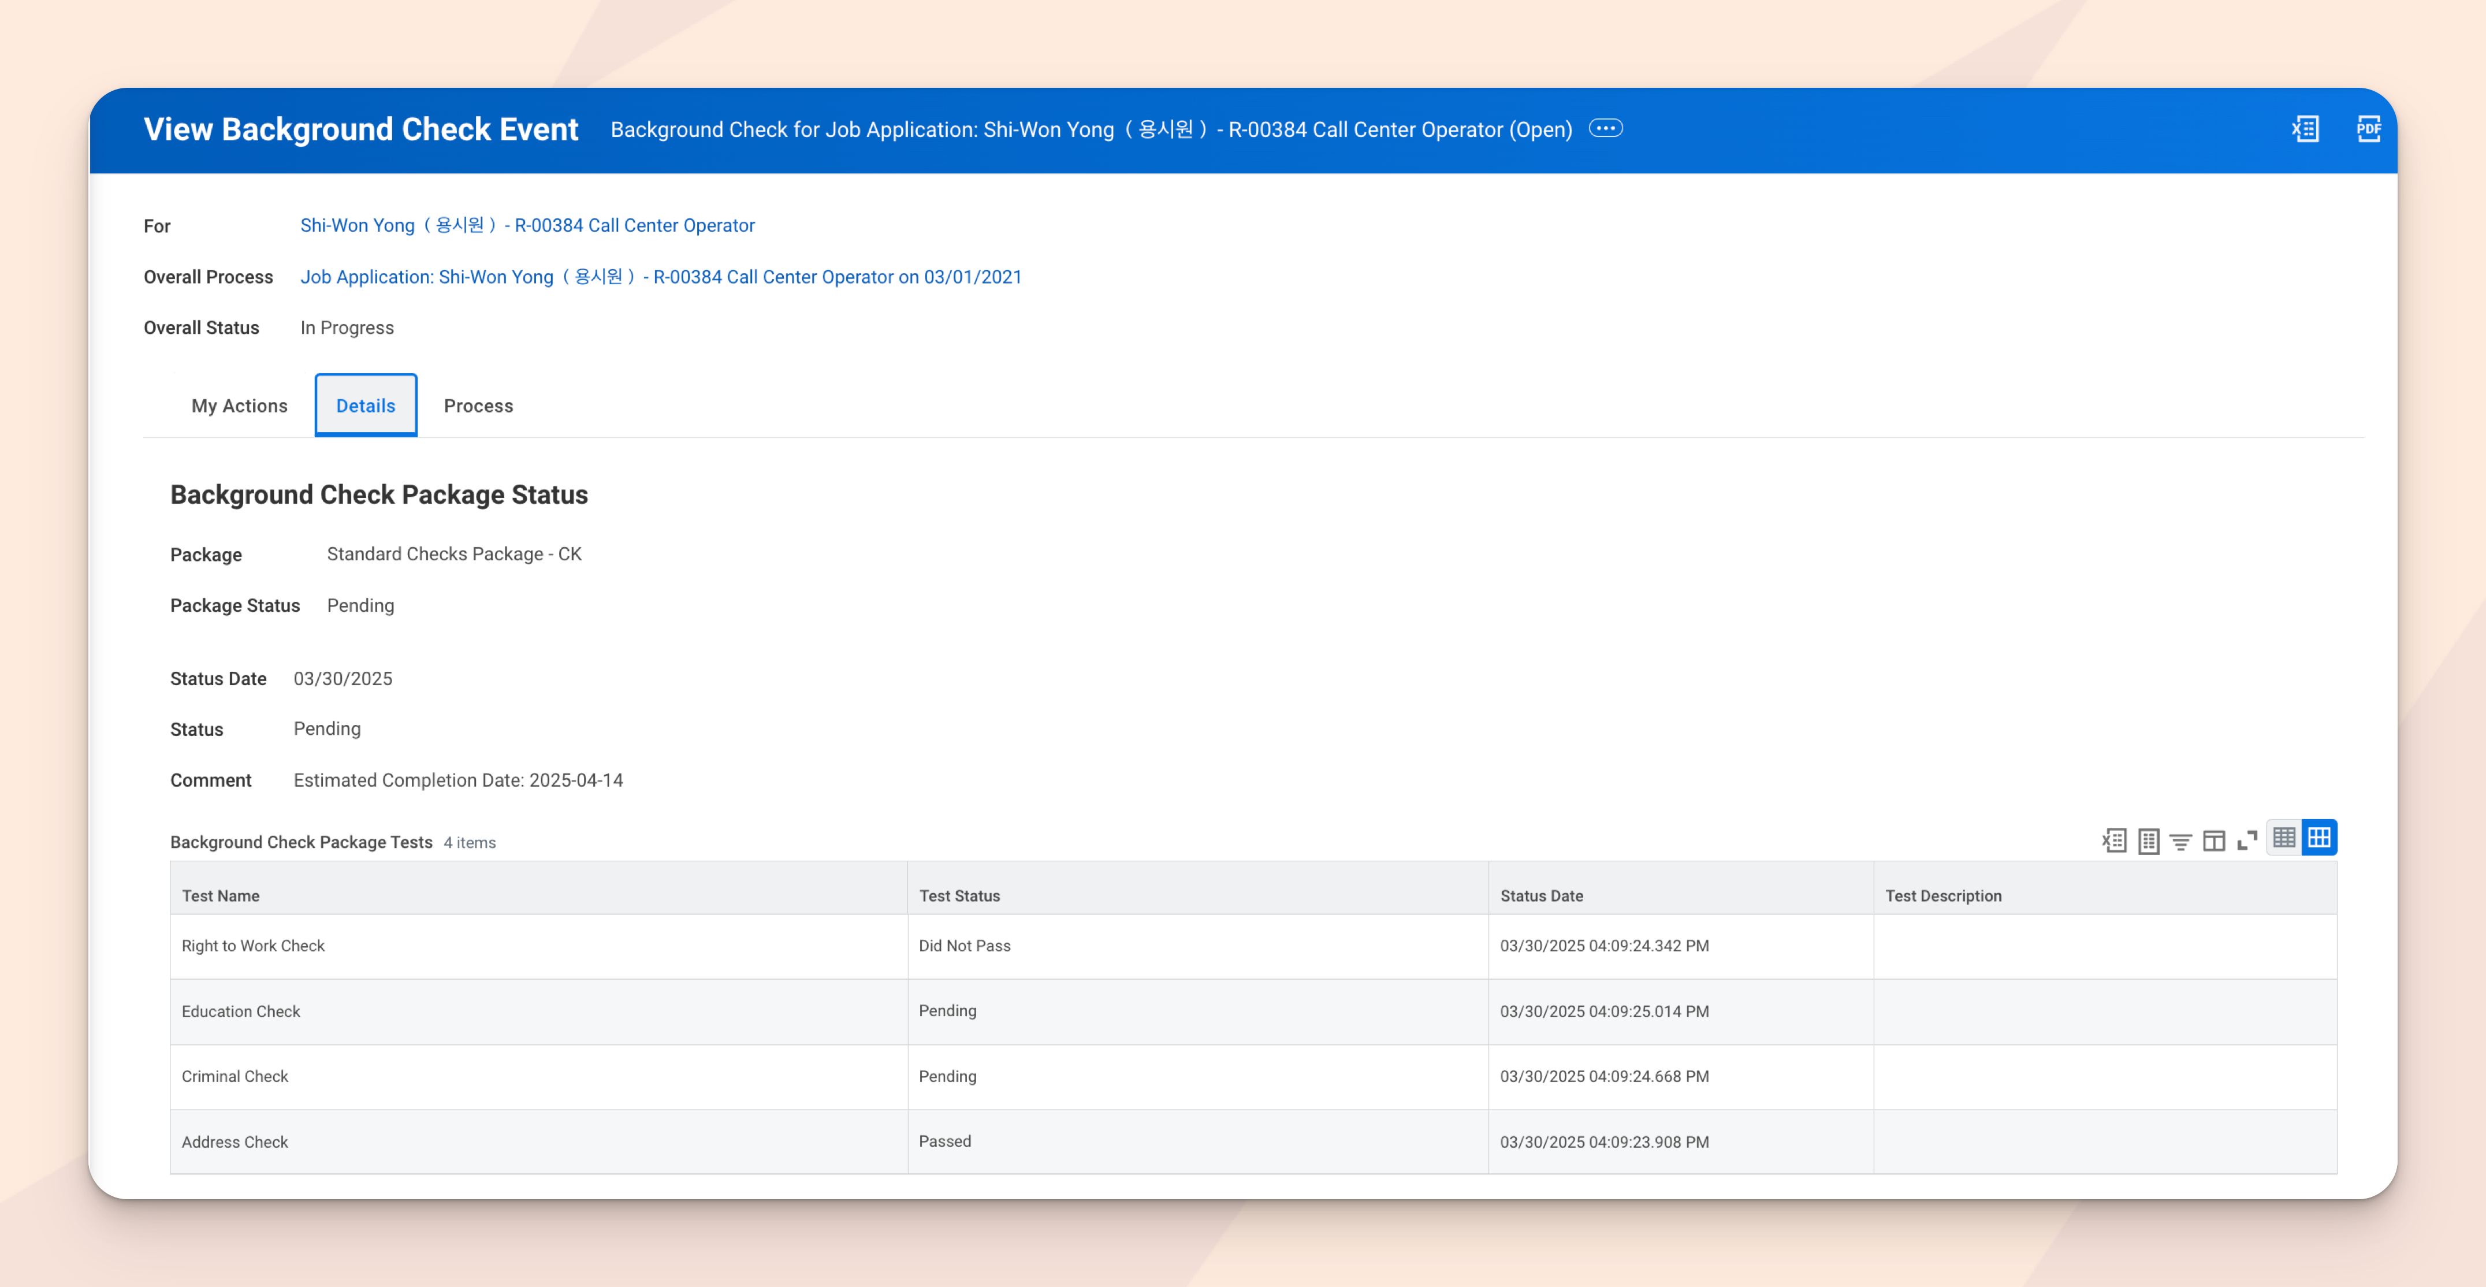Expand the tests table to fullscreen
Image resolution: width=2486 pixels, height=1287 pixels.
[x=2247, y=841]
